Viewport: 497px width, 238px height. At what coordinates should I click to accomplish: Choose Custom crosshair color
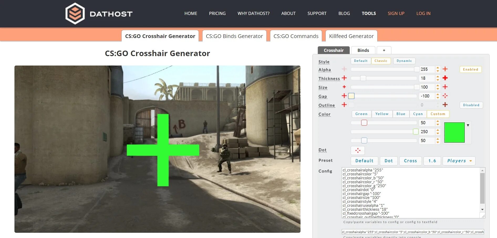pos(438,114)
